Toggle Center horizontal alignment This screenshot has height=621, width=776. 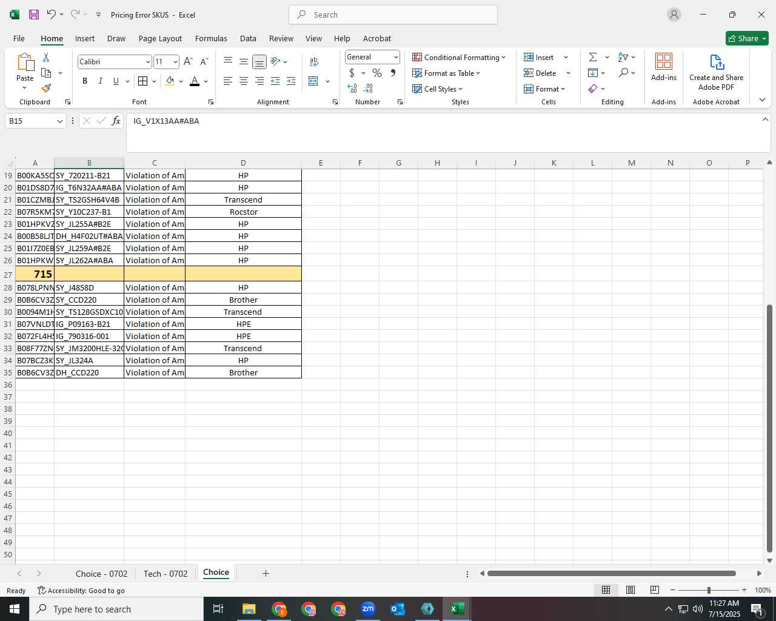coord(244,81)
